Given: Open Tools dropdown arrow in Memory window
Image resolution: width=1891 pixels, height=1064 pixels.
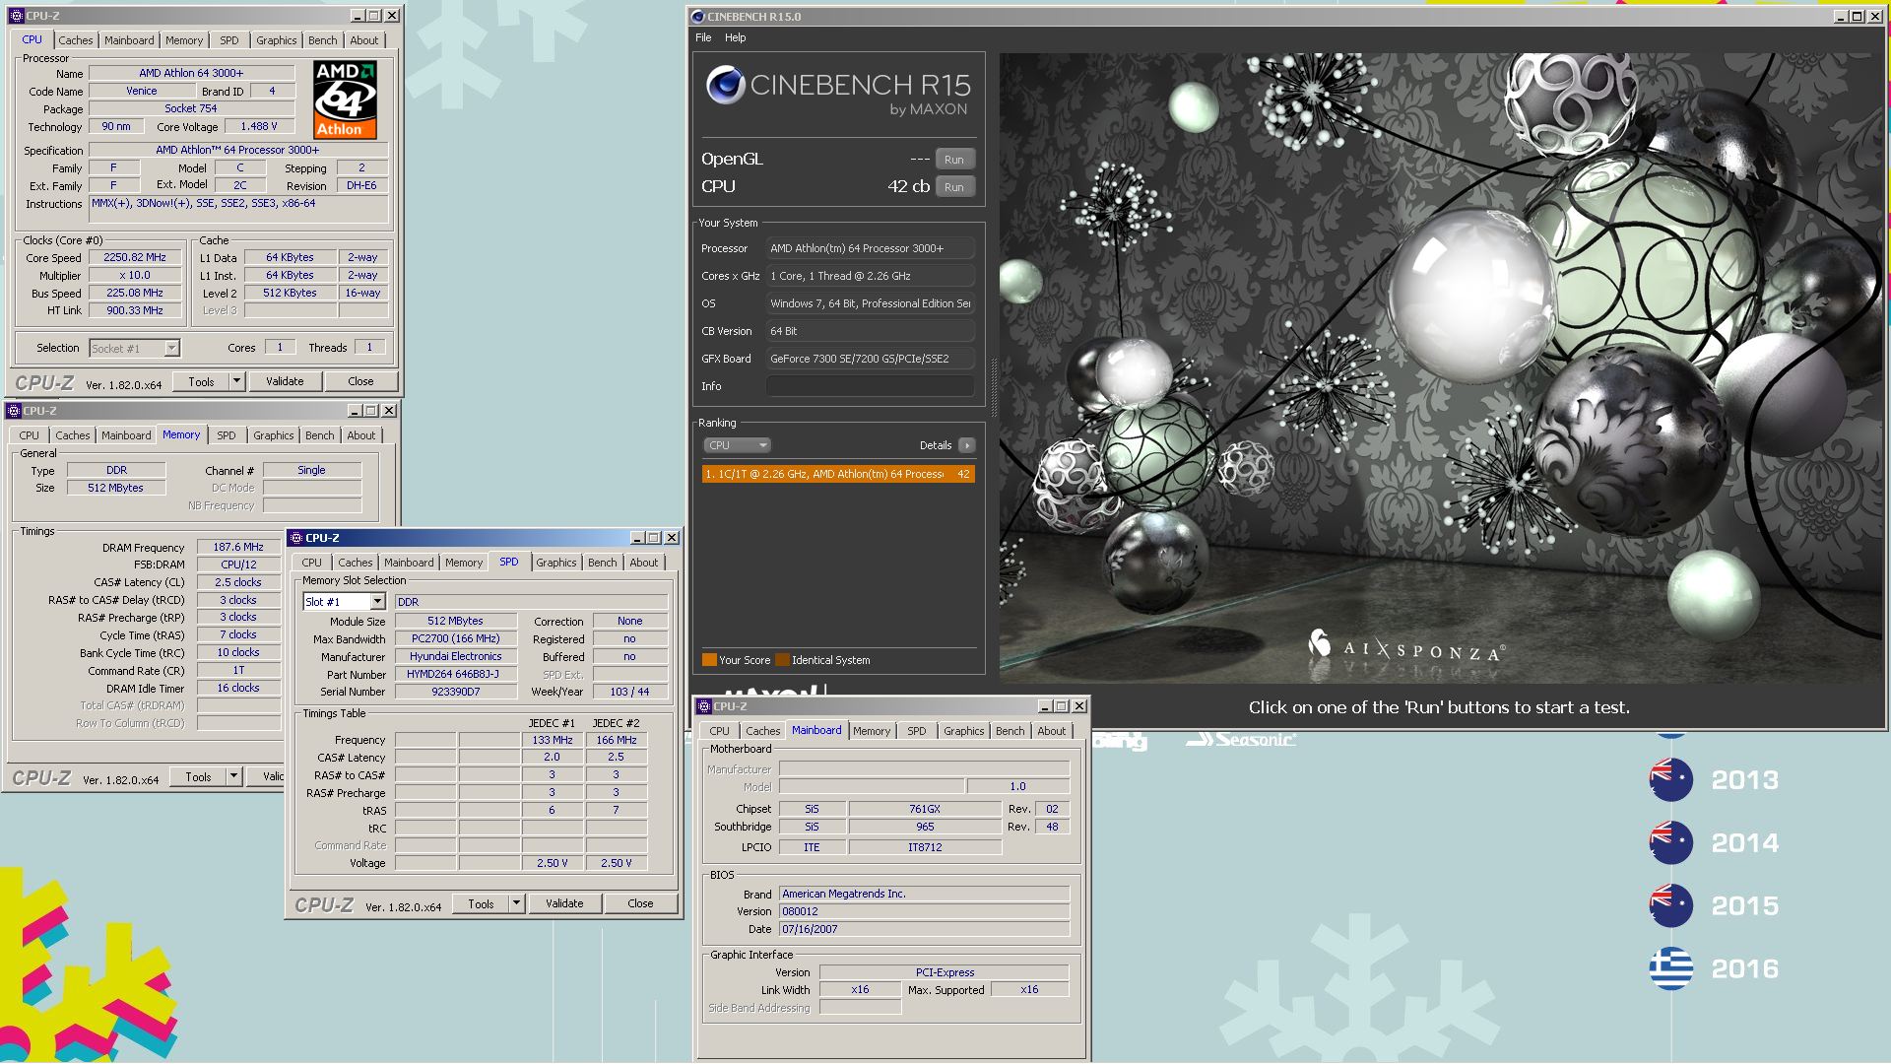Looking at the screenshot, I should (233, 776).
